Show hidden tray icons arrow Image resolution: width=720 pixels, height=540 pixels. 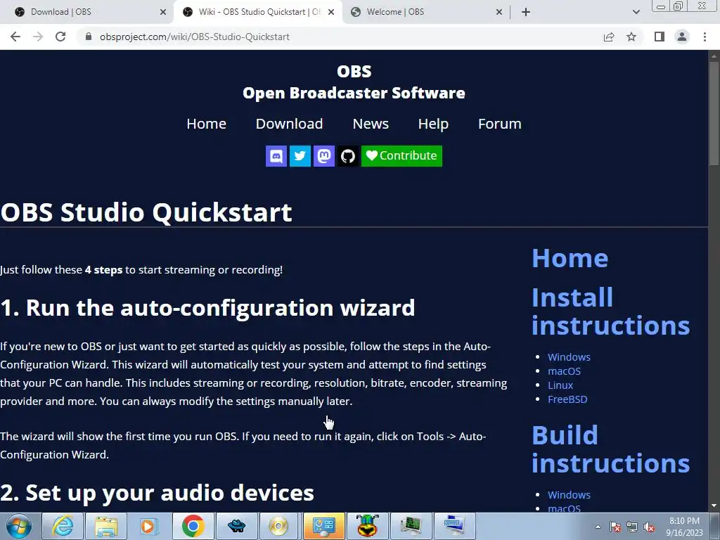[x=598, y=527]
